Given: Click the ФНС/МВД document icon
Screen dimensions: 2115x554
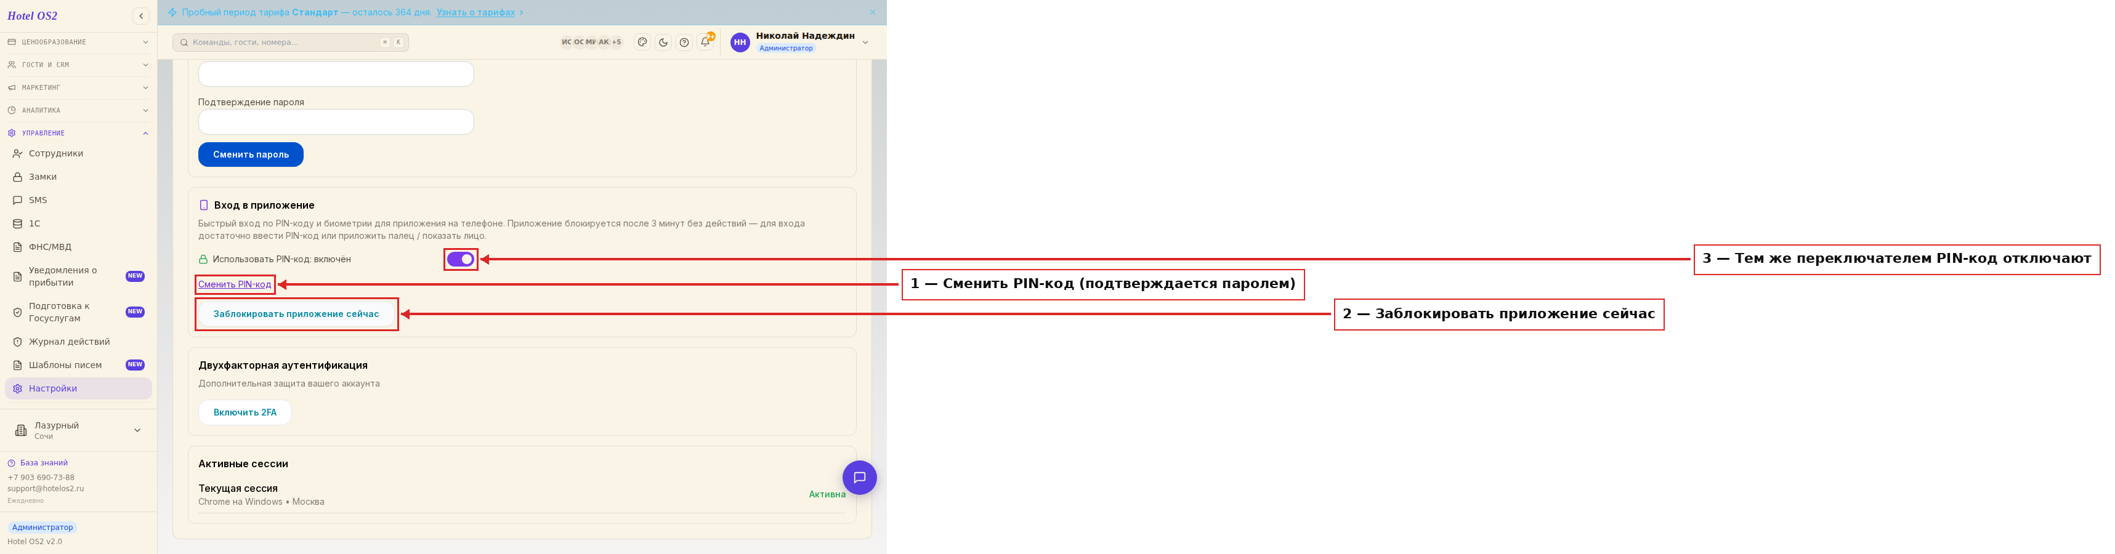Looking at the screenshot, I should [17, 247].
